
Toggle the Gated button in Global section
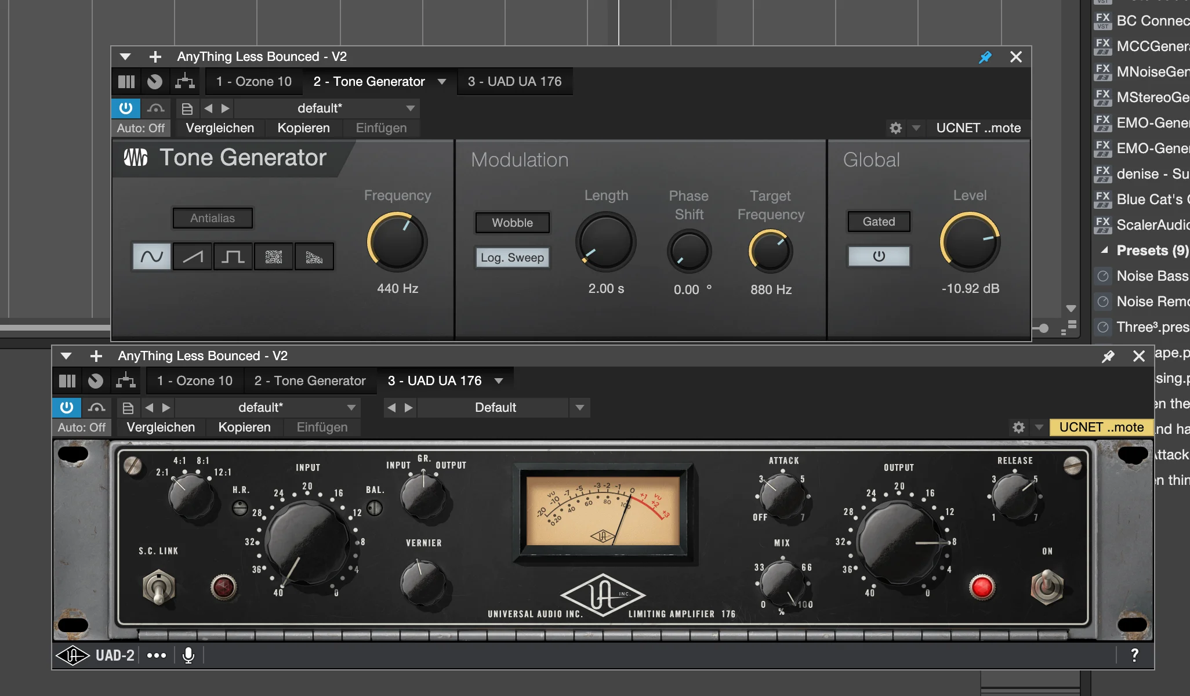coord(879,222)
